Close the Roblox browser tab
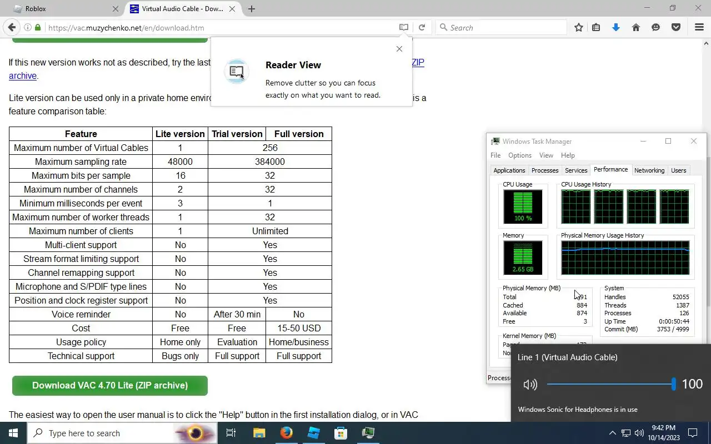Viewport: 711px width, 444px height. pos(116,9)
